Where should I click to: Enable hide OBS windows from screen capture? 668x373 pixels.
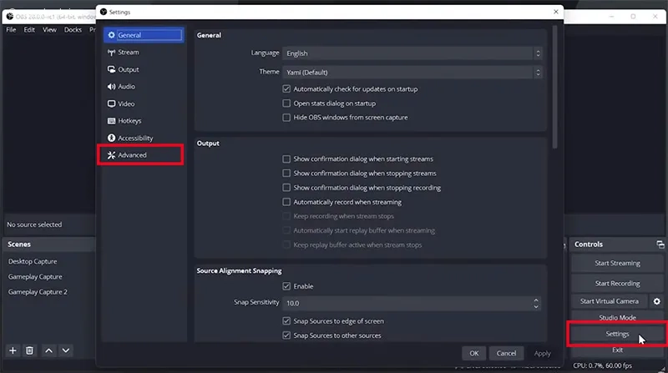tap(286, 118)
